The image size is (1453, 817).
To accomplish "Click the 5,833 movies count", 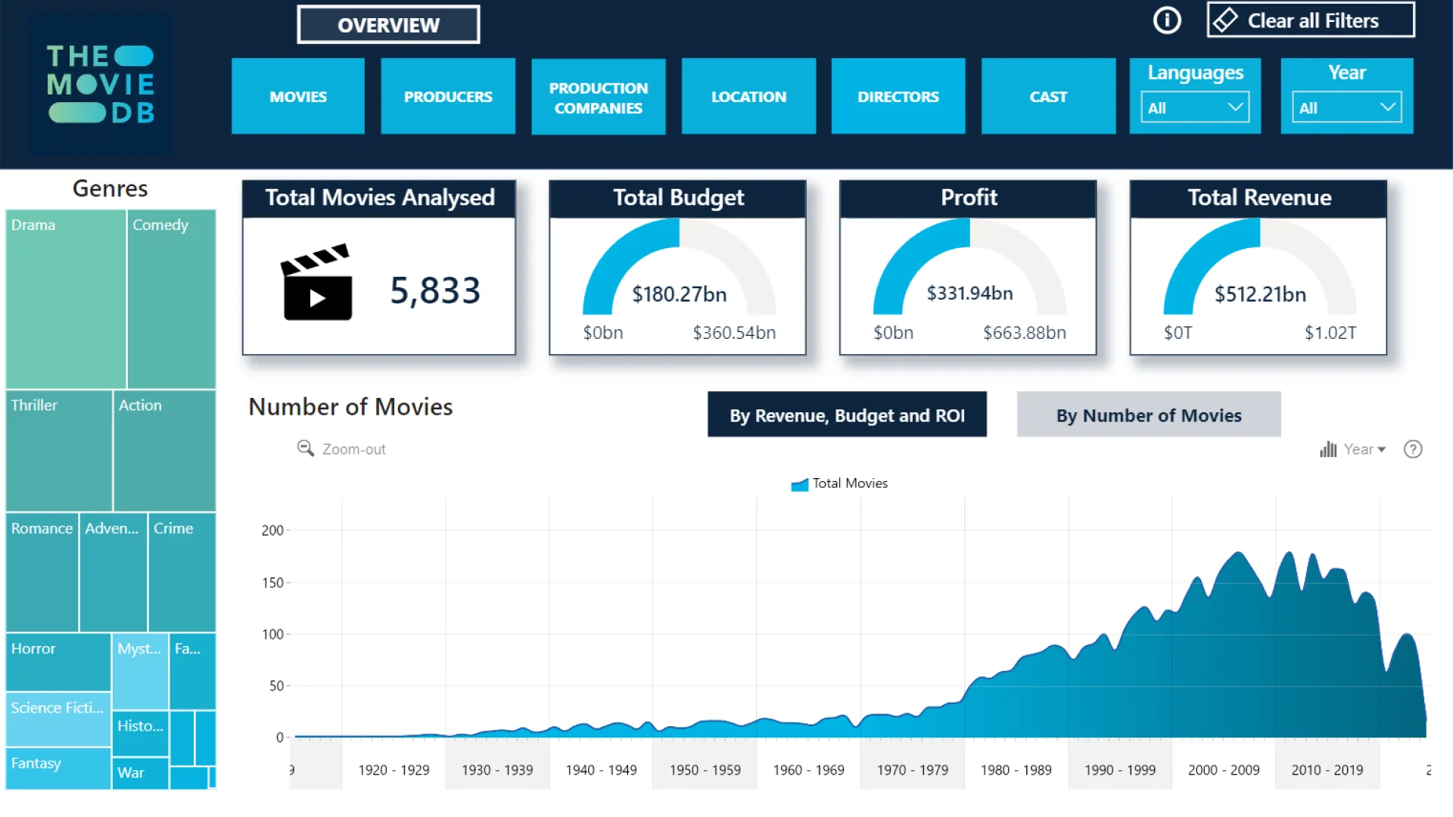I will coord(435,291).
